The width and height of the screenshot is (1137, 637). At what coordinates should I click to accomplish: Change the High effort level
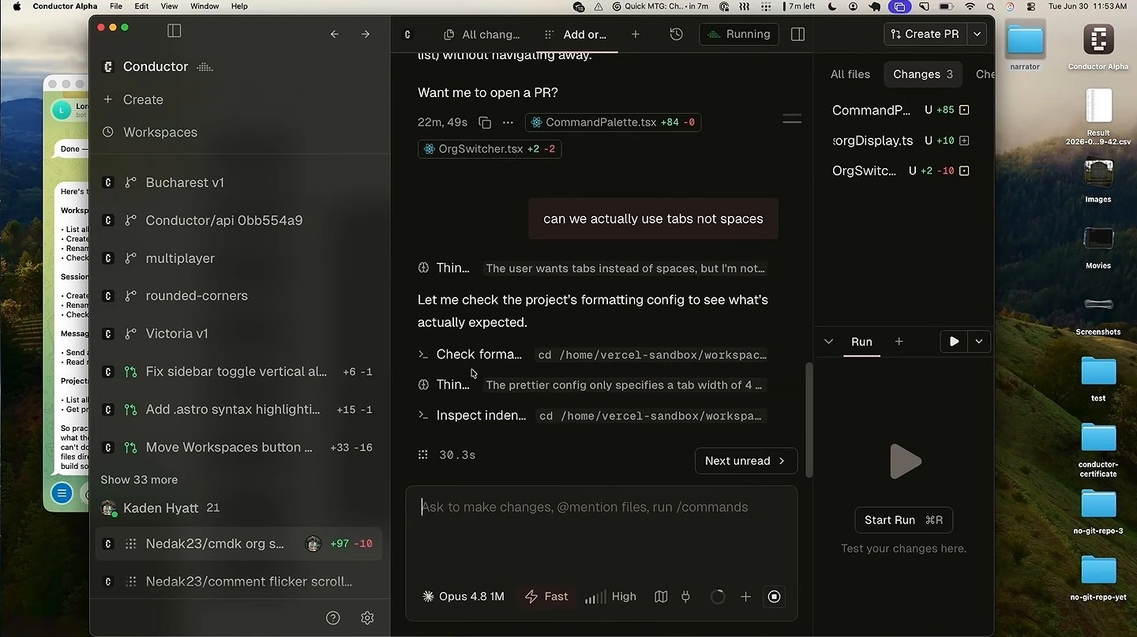click(610, 597)
